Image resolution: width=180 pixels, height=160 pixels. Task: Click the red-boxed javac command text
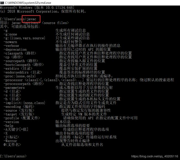pyautogui.click(x=31, y=19)
